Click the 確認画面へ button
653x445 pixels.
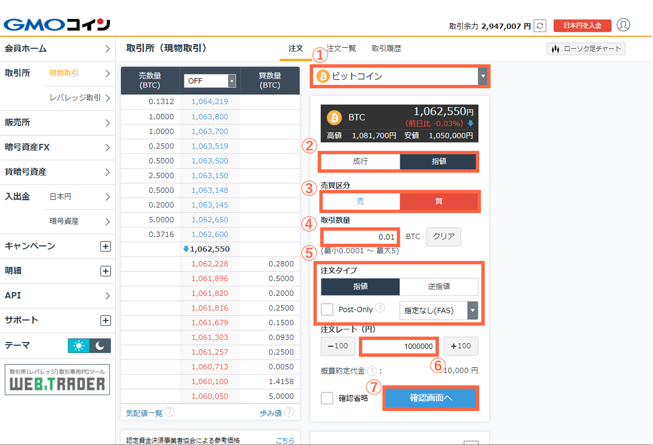point(431,398)
